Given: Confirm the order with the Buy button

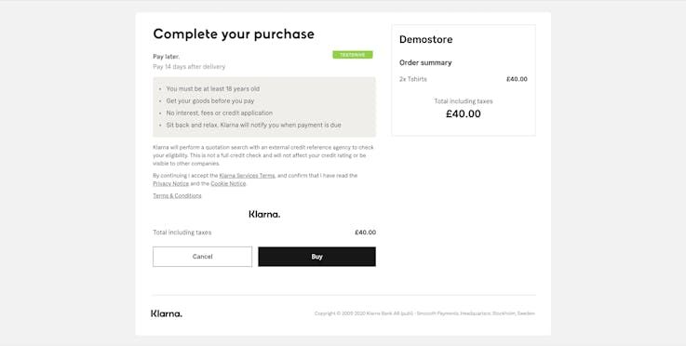Looking at the screenshot, I should tap(316, 257).
